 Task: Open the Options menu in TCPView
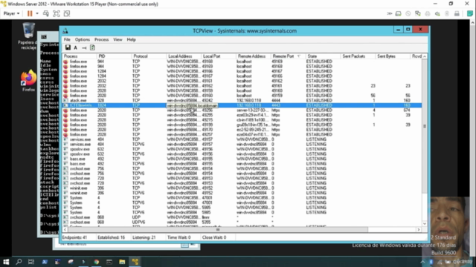point(83,39)
